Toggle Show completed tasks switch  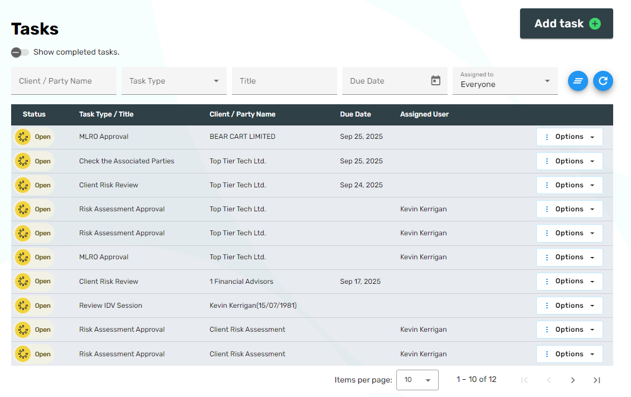(20, 52)
